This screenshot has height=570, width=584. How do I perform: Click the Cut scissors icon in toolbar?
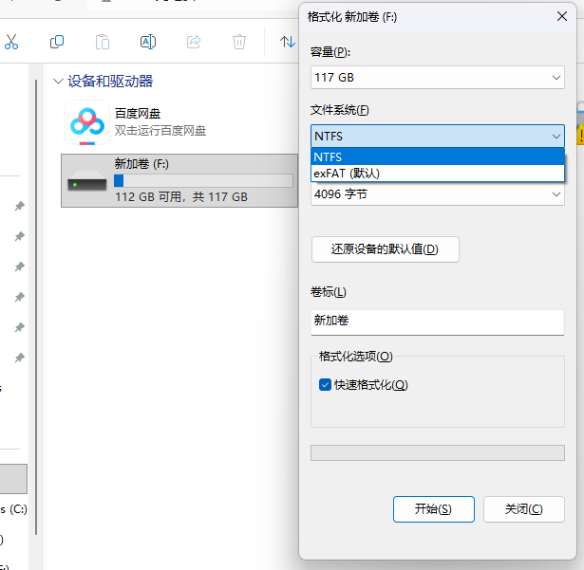point(11,42)
